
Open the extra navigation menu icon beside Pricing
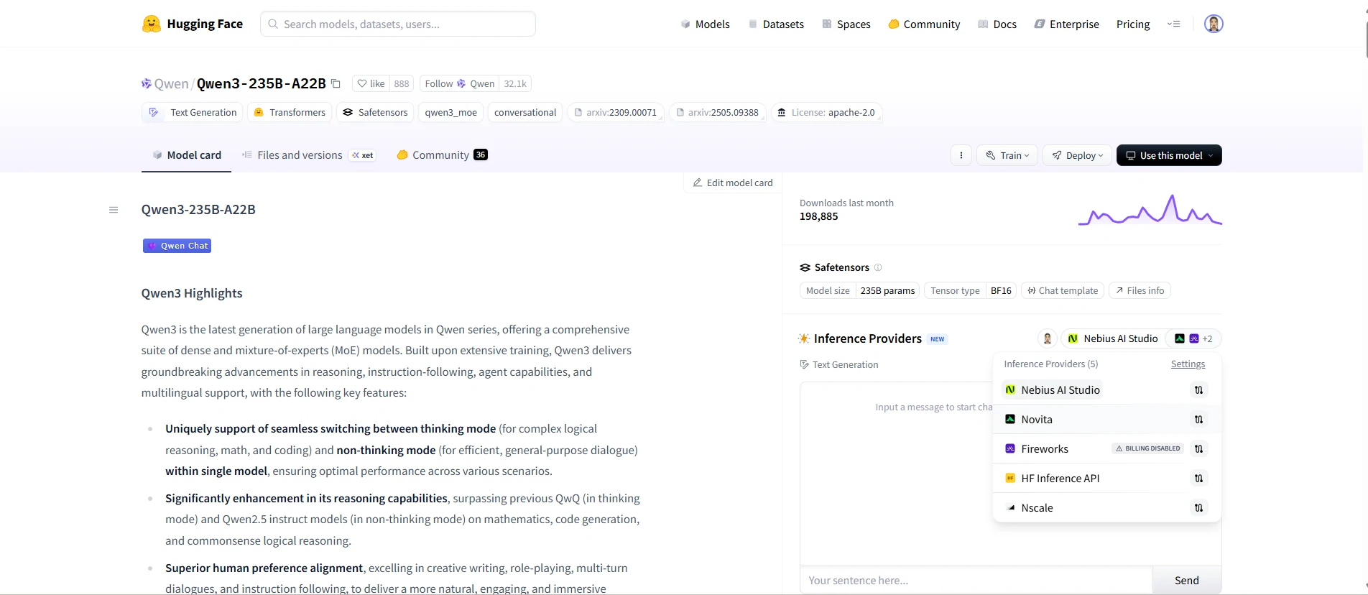[1173, 24]
